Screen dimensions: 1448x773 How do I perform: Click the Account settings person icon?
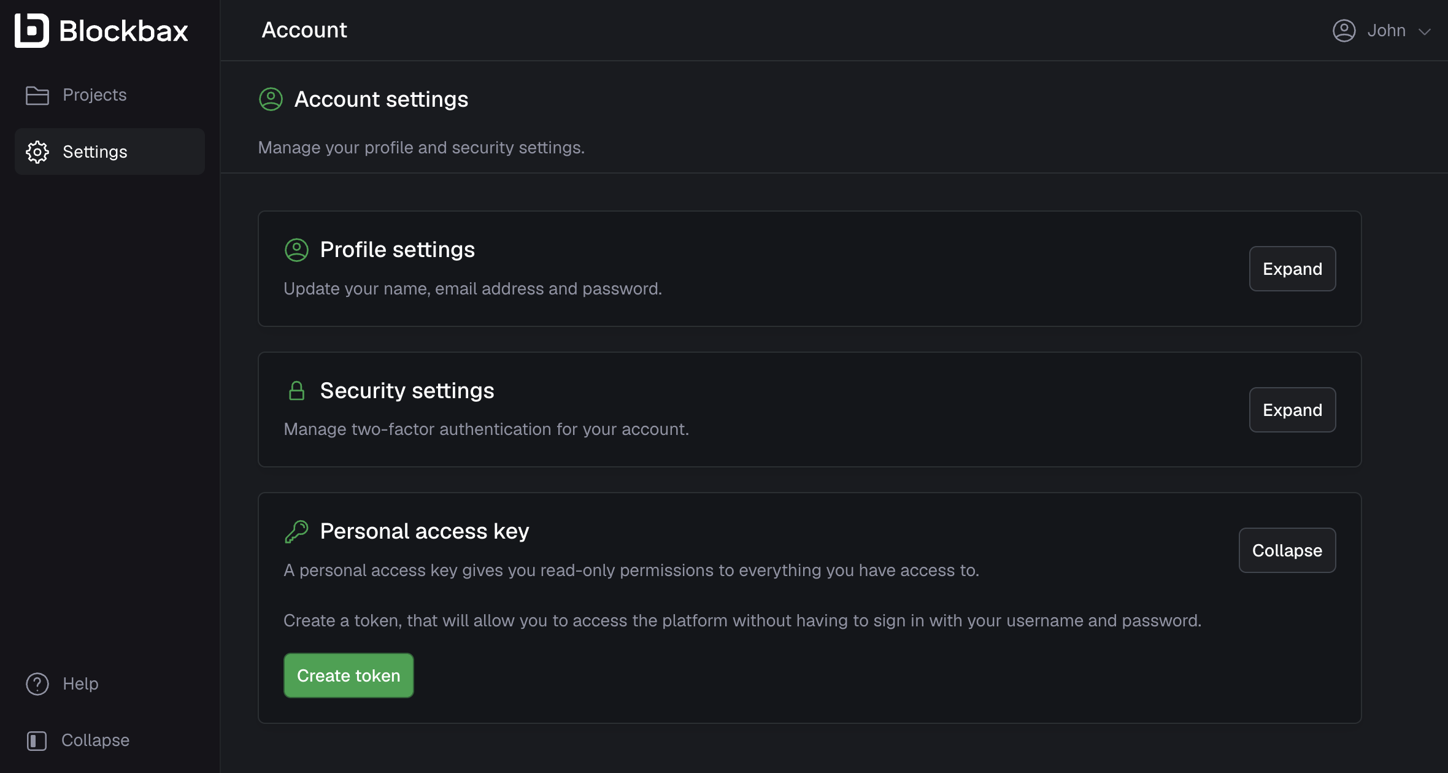click(271, 99)
